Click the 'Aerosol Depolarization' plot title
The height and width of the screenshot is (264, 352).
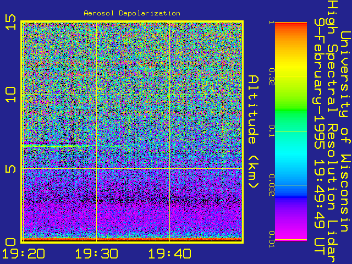132,13
